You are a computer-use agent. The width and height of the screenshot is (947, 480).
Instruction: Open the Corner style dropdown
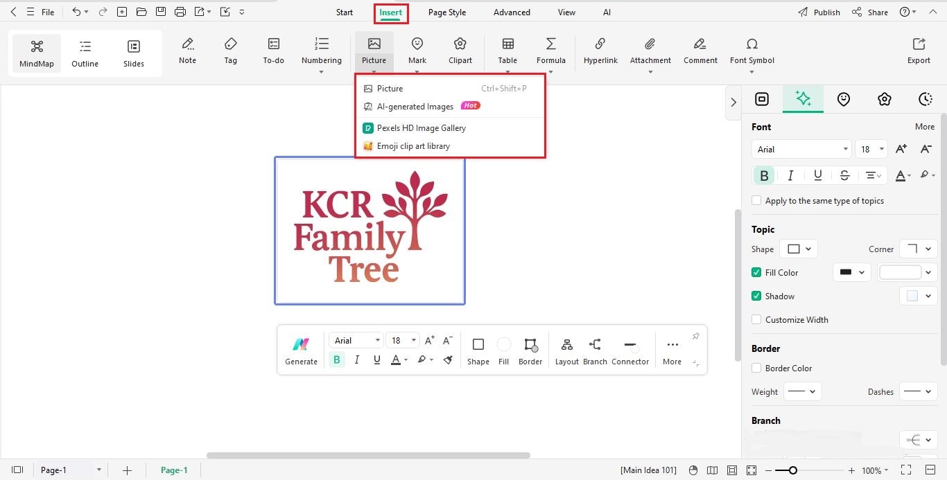[919, 249]
